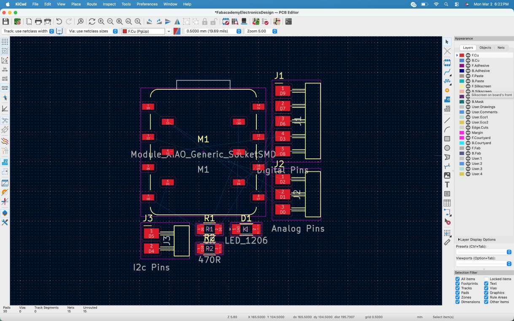The width and height of the screenshot is (514, 321).
Task: Select the Measure ruler tool
Action: tap(447, 242)
